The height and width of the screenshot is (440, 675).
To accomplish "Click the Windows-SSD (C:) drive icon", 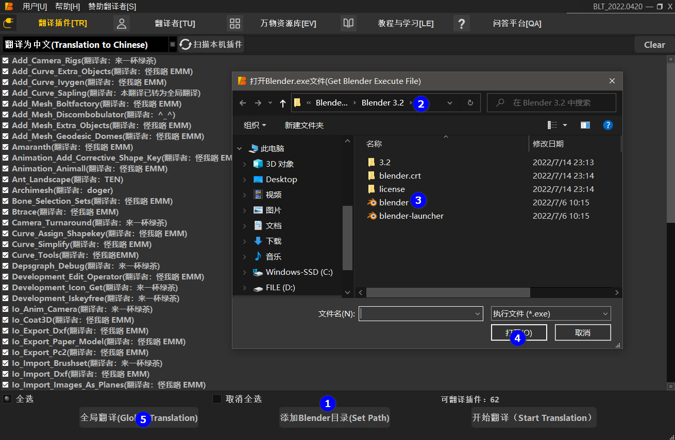I will pos(258,272).
